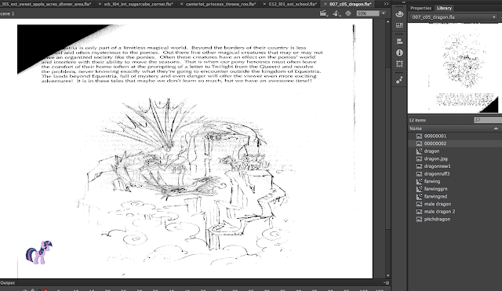Click the Edit Scene clapperboard icon
Viewport: 502px width, 291px height.
tap(323, 13)
